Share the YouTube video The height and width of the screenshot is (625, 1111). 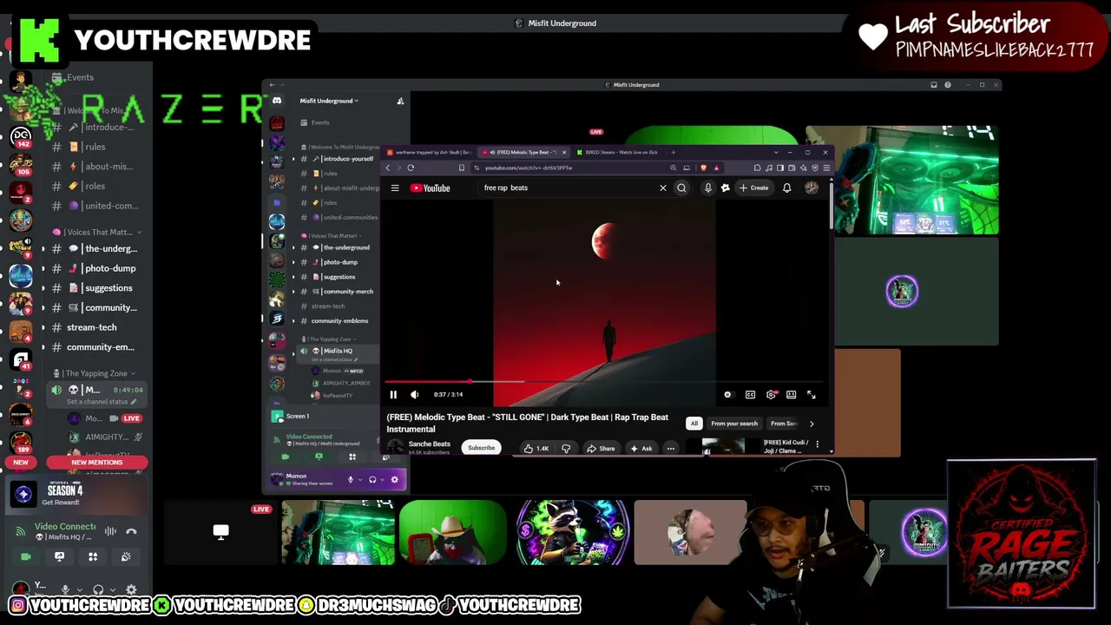tap(601, 449)
